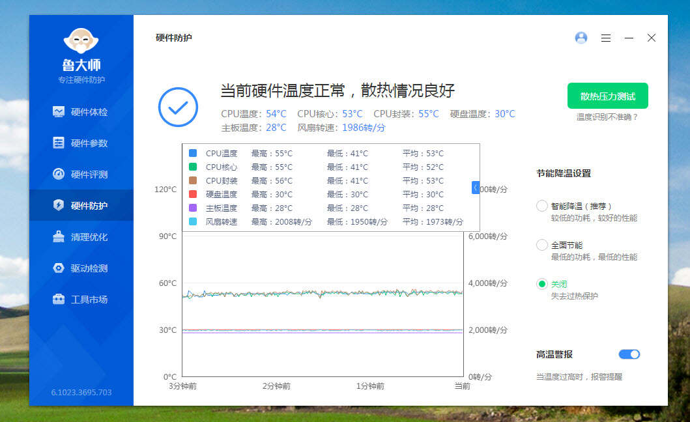Select the 全面节能 power saving option
This screenshot has height=422, width=690.
[541, 245]
